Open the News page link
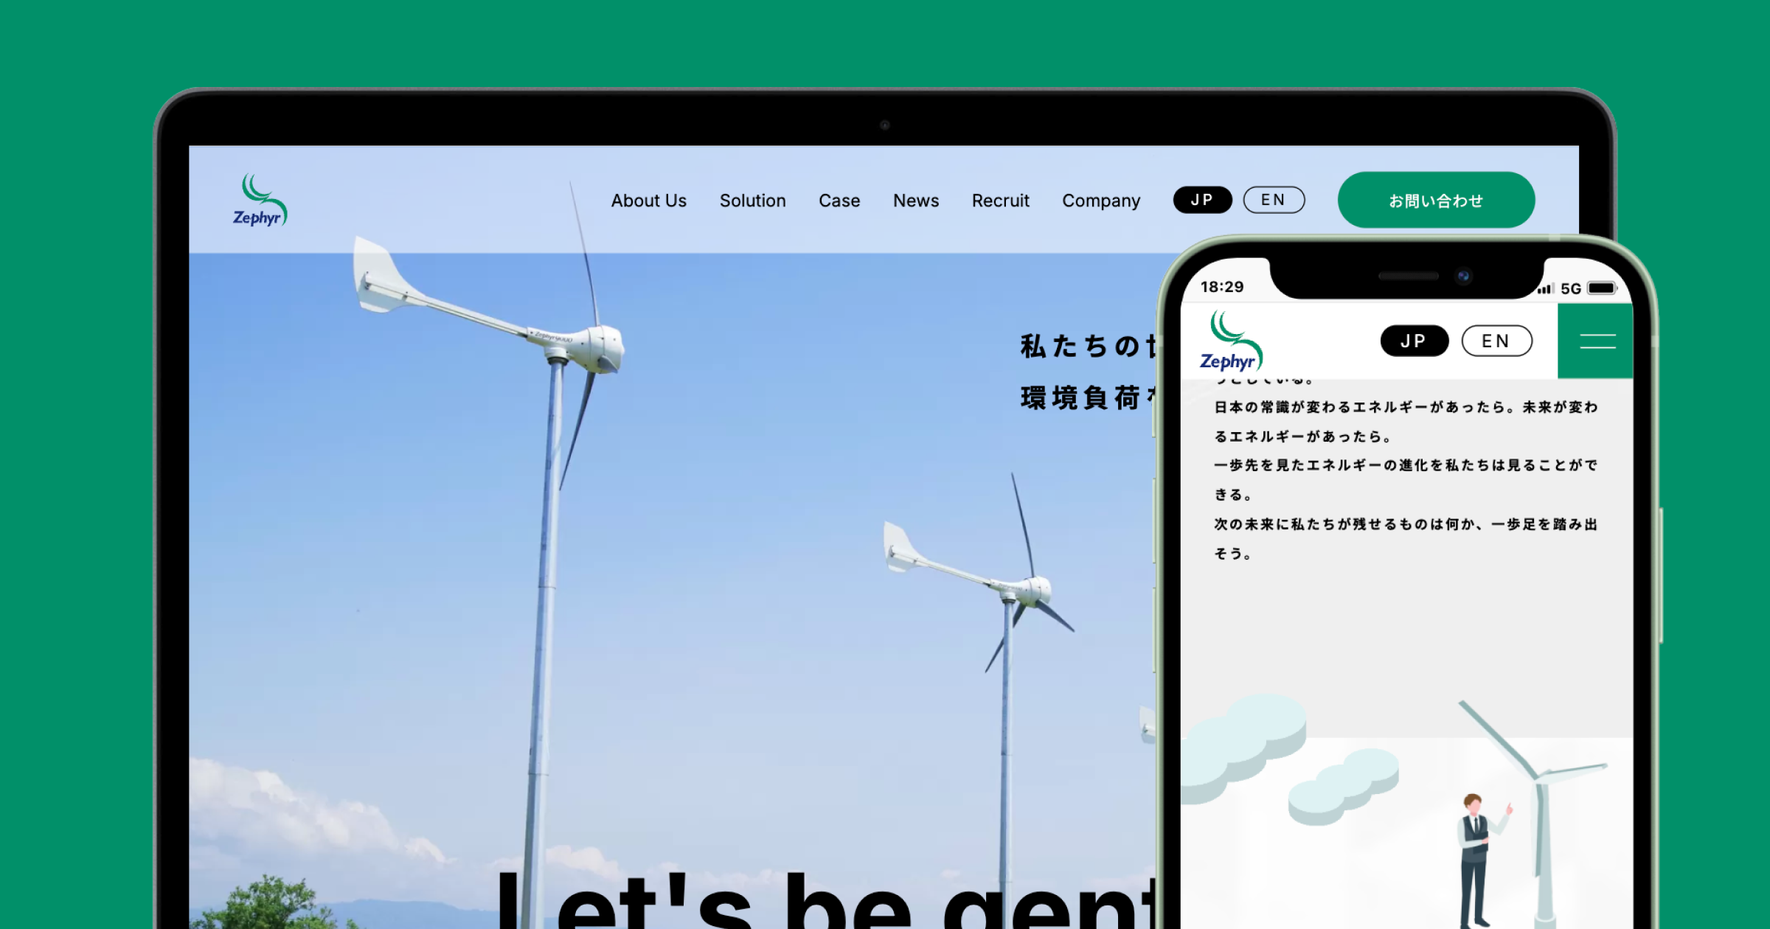Screen dimensions: 1770x929 click(x=915, y=201)
